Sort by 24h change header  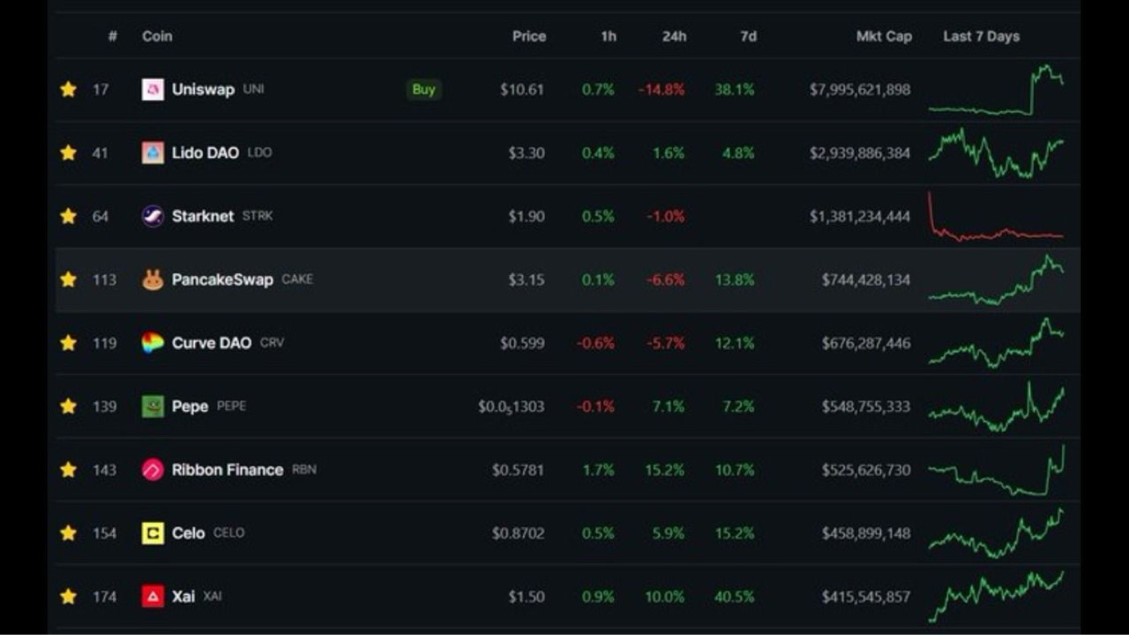(675, 36)
